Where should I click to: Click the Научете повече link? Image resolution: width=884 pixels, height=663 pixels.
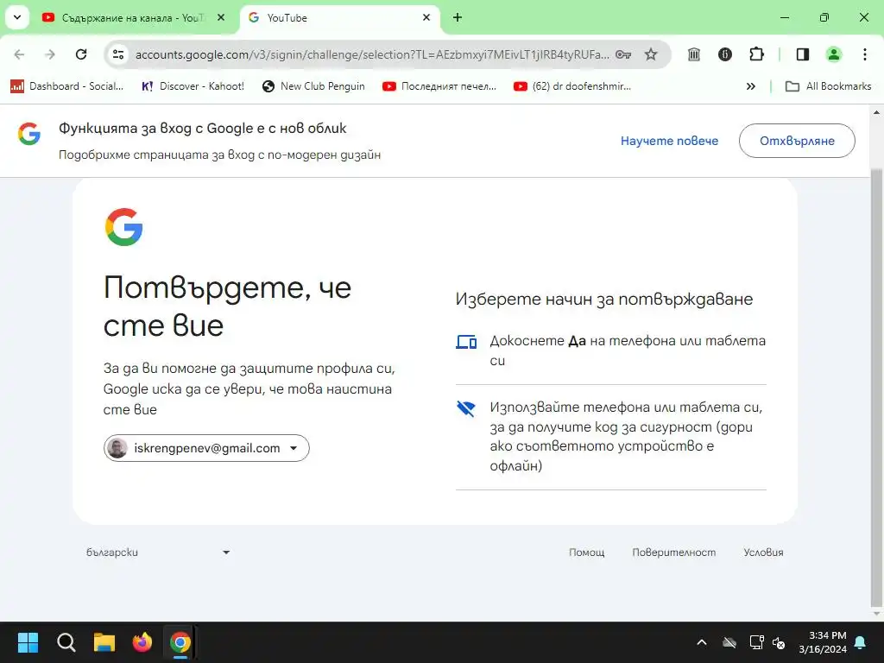point(669,141)
